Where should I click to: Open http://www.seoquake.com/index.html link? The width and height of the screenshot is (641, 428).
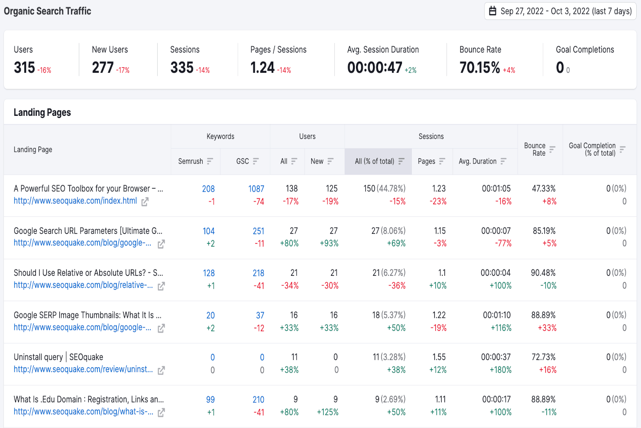point(75,201)
